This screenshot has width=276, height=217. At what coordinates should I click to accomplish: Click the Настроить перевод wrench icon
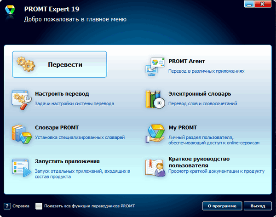(22, 100)
